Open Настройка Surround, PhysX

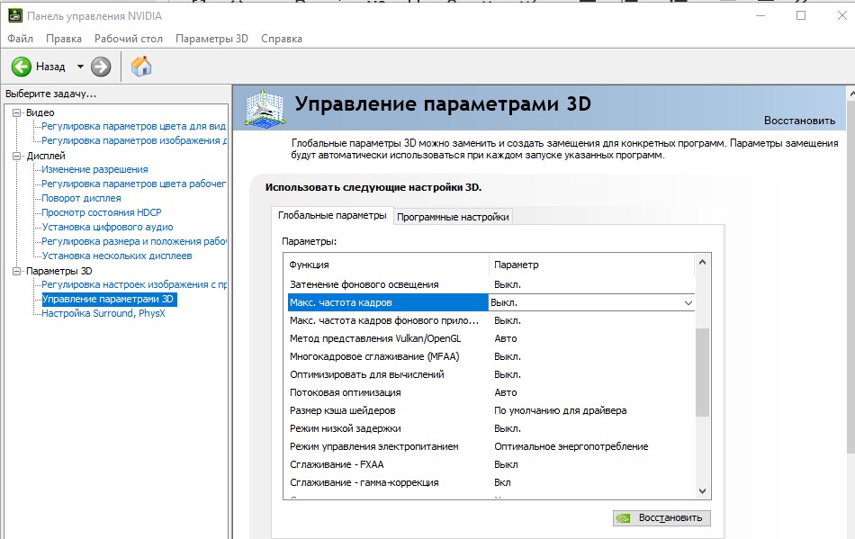tap(103, 313)
